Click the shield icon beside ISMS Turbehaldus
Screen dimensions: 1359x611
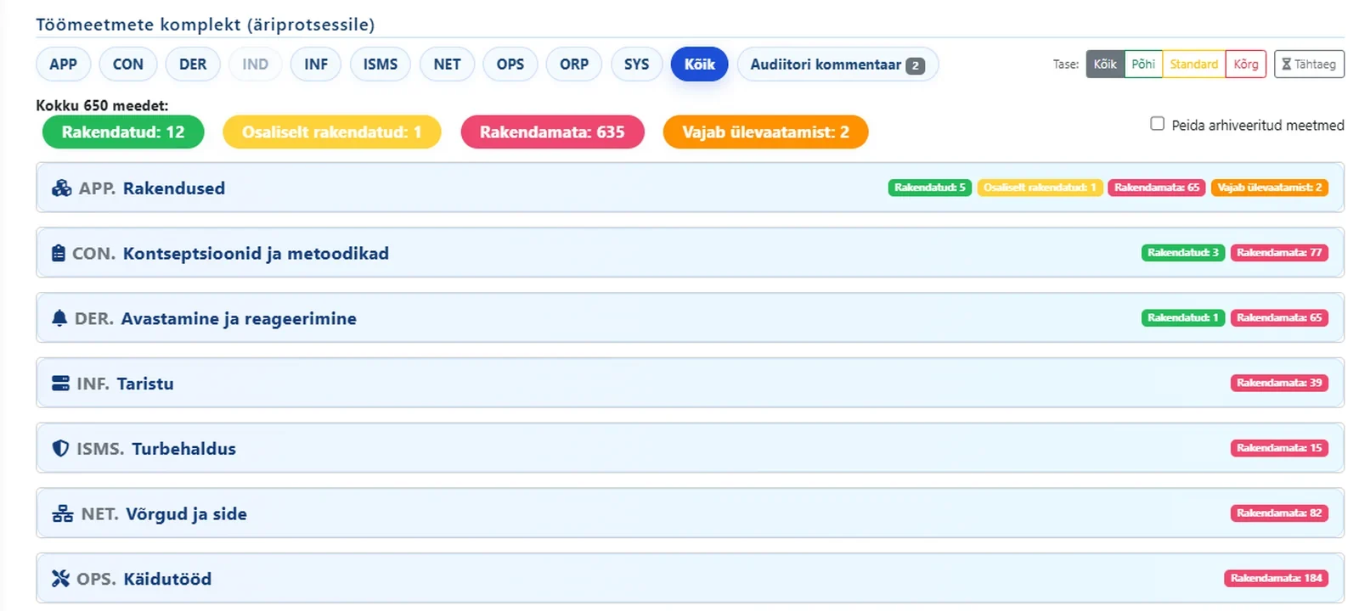(x=60, y=448)
